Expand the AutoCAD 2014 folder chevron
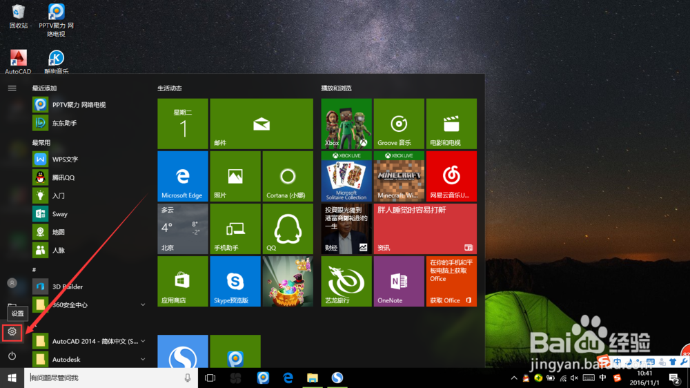This screenshot has height=388, width=690. [x=143, y=341]
